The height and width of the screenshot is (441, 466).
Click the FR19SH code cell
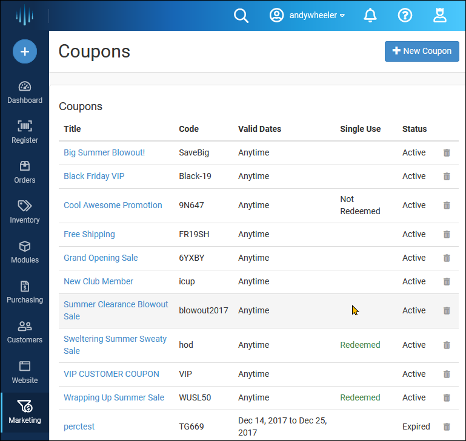(194, 235)
